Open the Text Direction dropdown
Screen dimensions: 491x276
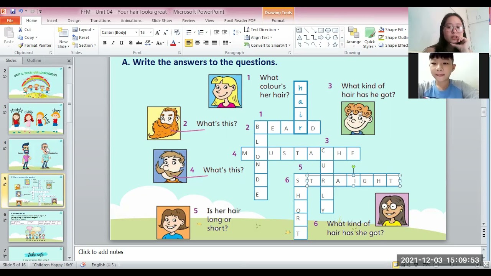(x=262, y=30)
